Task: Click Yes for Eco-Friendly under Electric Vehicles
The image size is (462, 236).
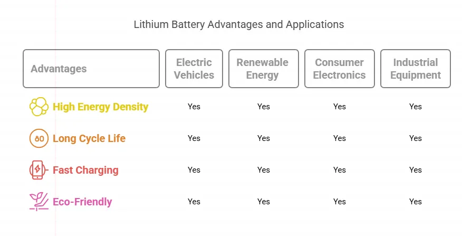Action: 194,202
